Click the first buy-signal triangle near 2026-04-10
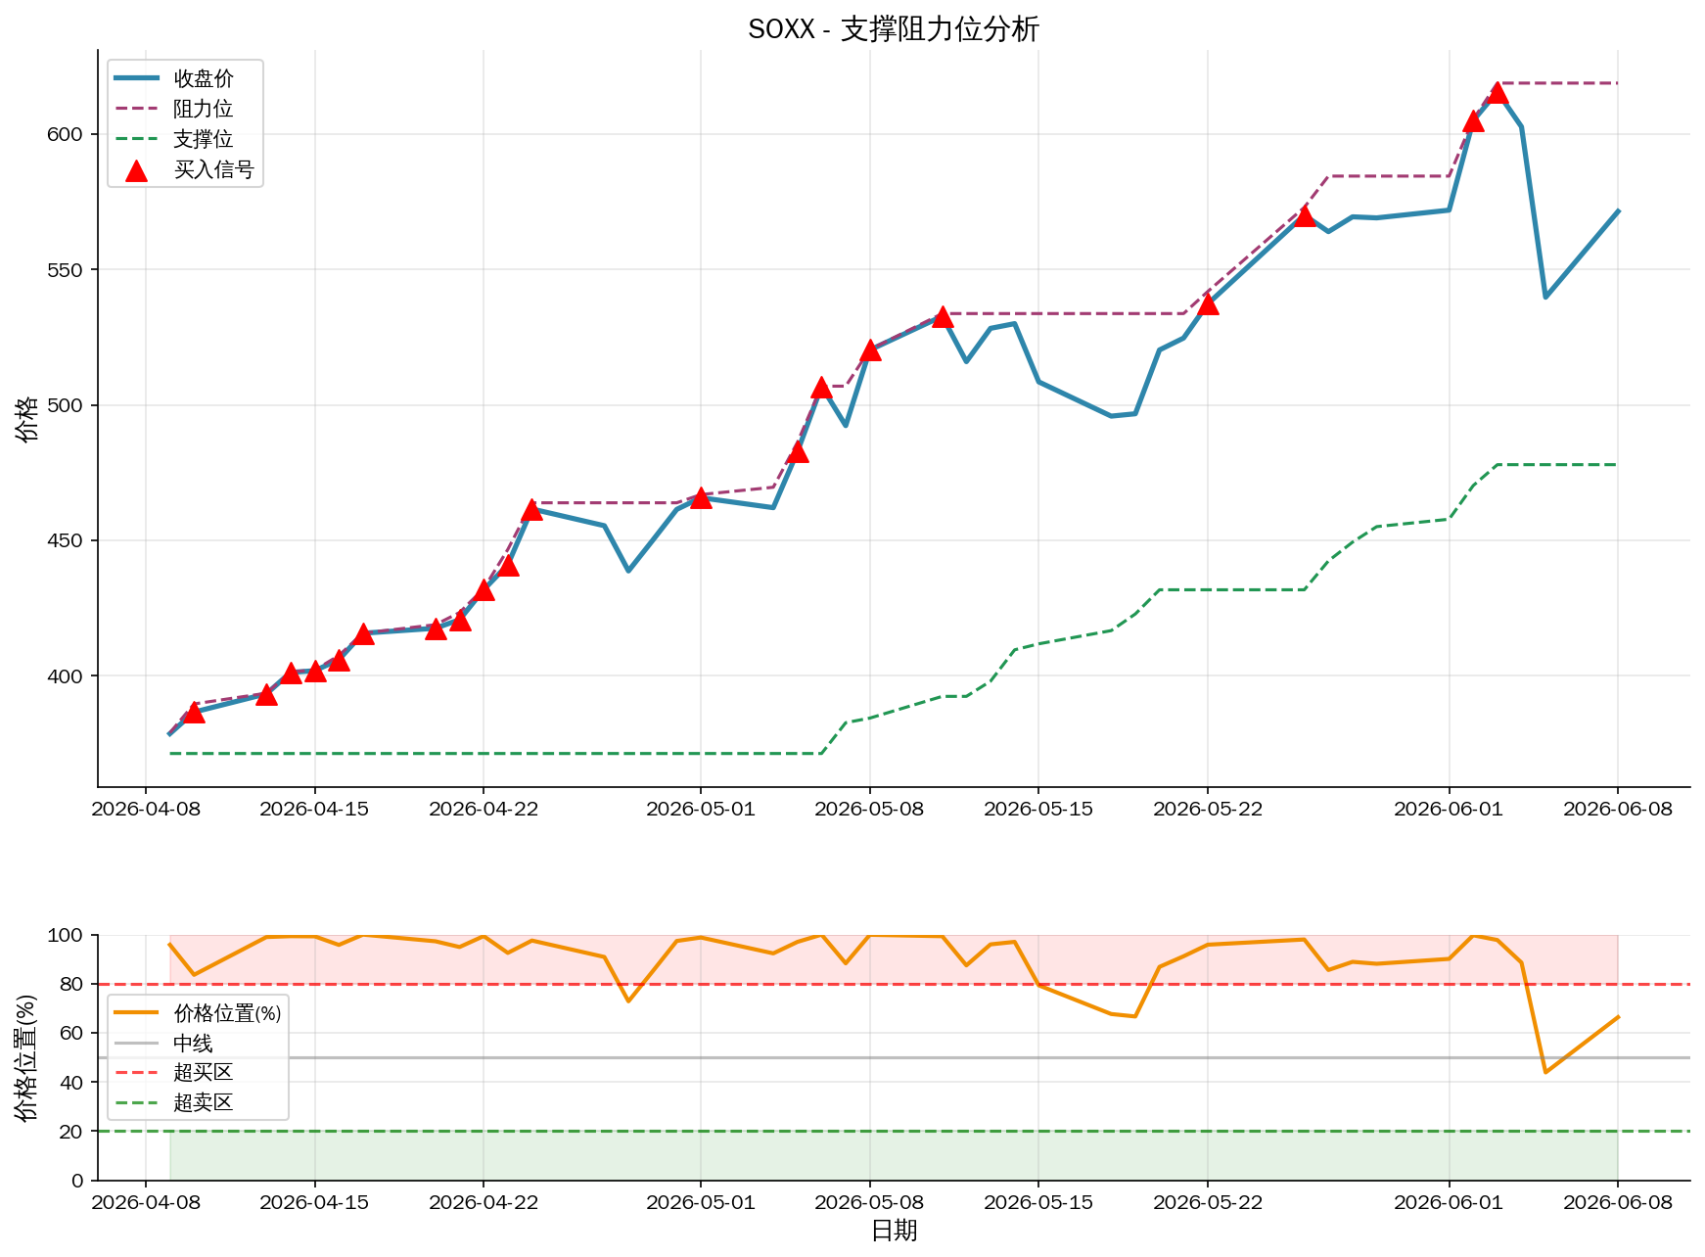The image size is (1705, 1257). [194, 712]
